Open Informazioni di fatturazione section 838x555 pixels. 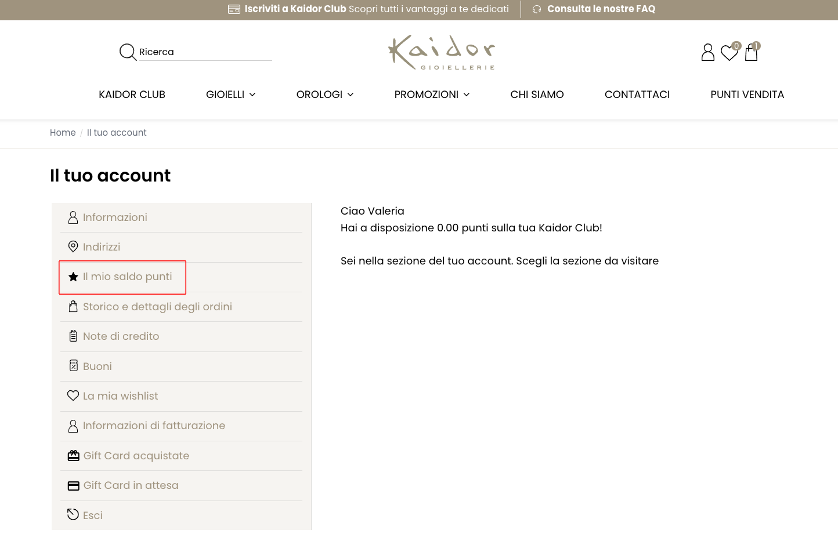tap(154, 426)
